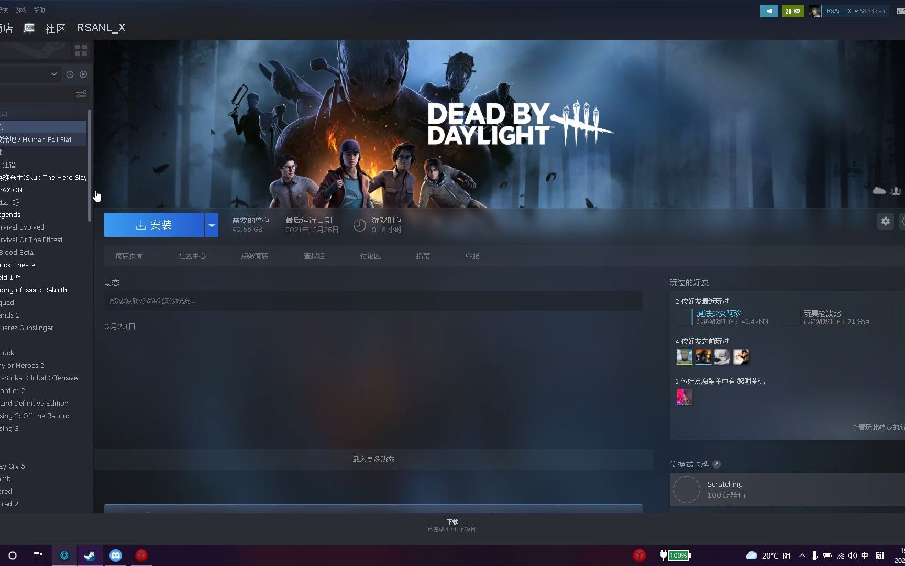Open friend 玩具枪波比 profile
Screen dimensions: 905x566
pos(822,313)
